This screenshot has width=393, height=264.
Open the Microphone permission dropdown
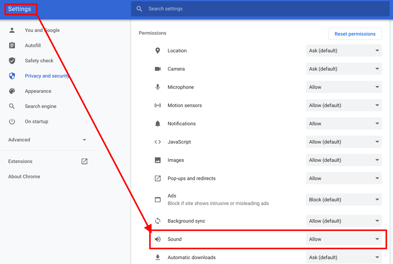click(x=344, y=87)
